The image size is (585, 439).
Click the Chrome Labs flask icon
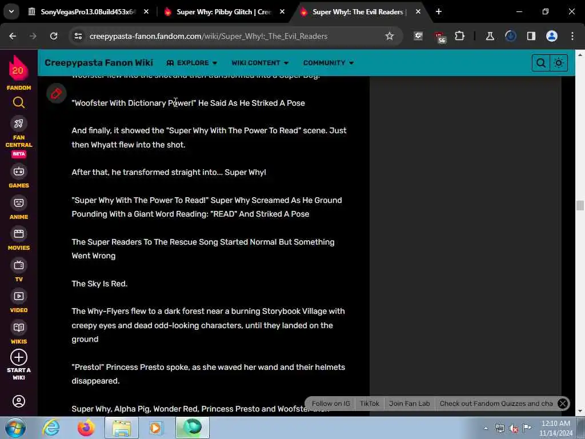[490, 36]
